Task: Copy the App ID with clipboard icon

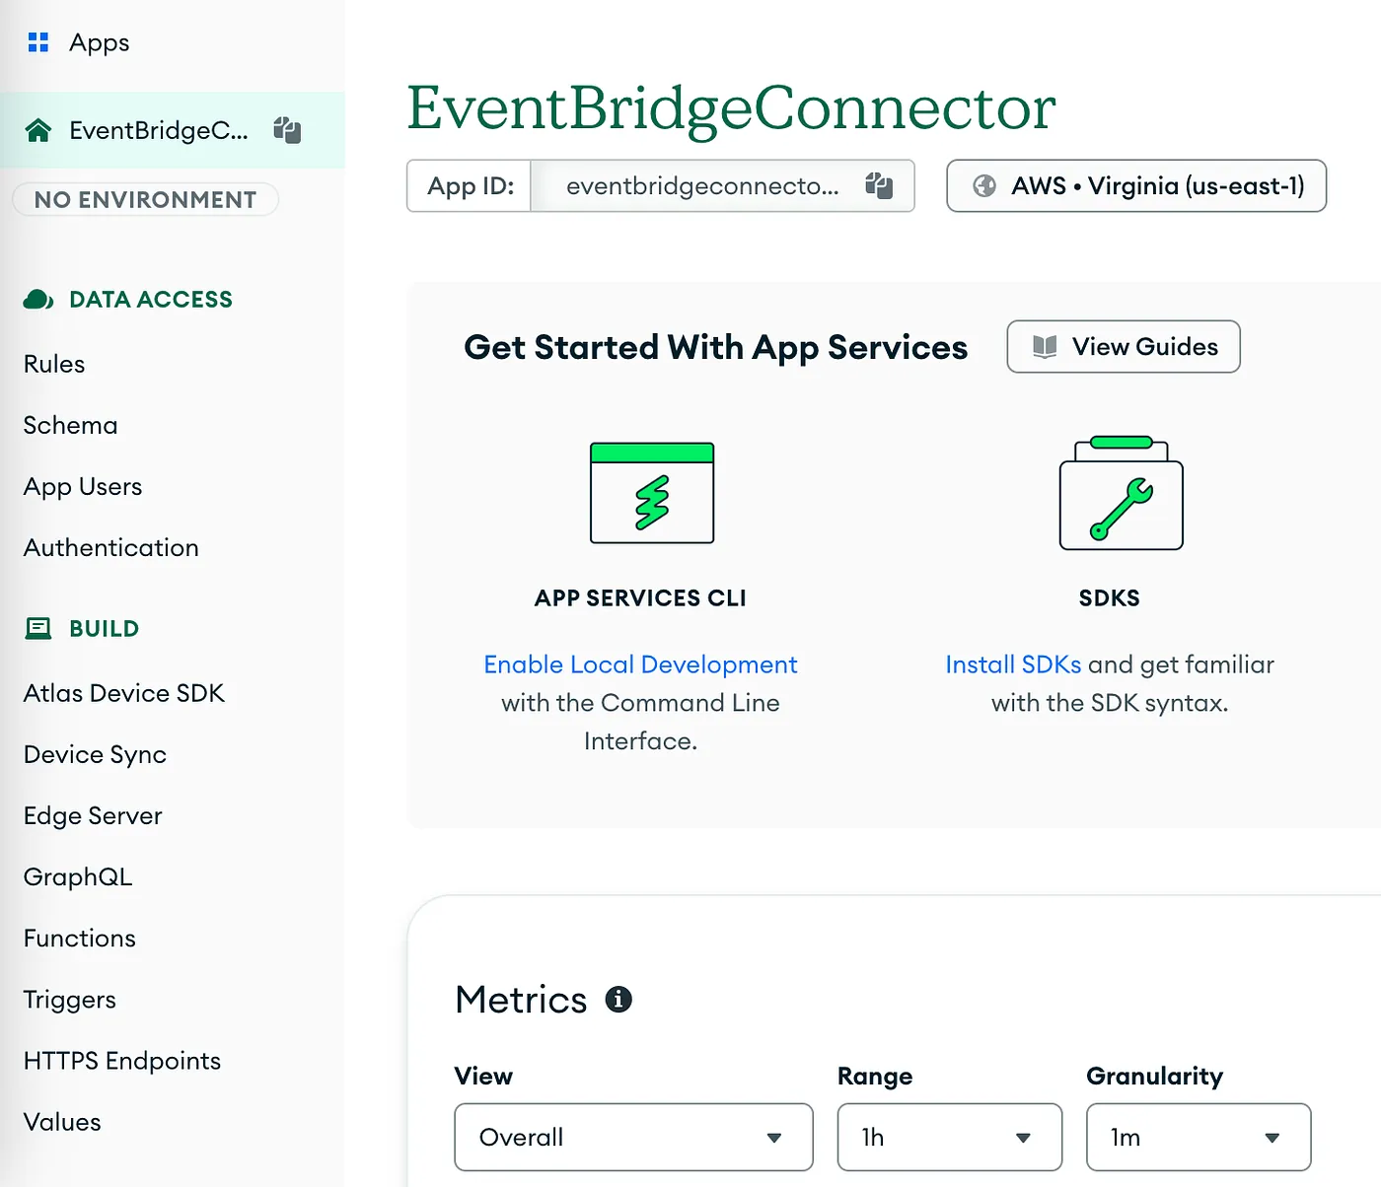Action: tap(879, 185)
